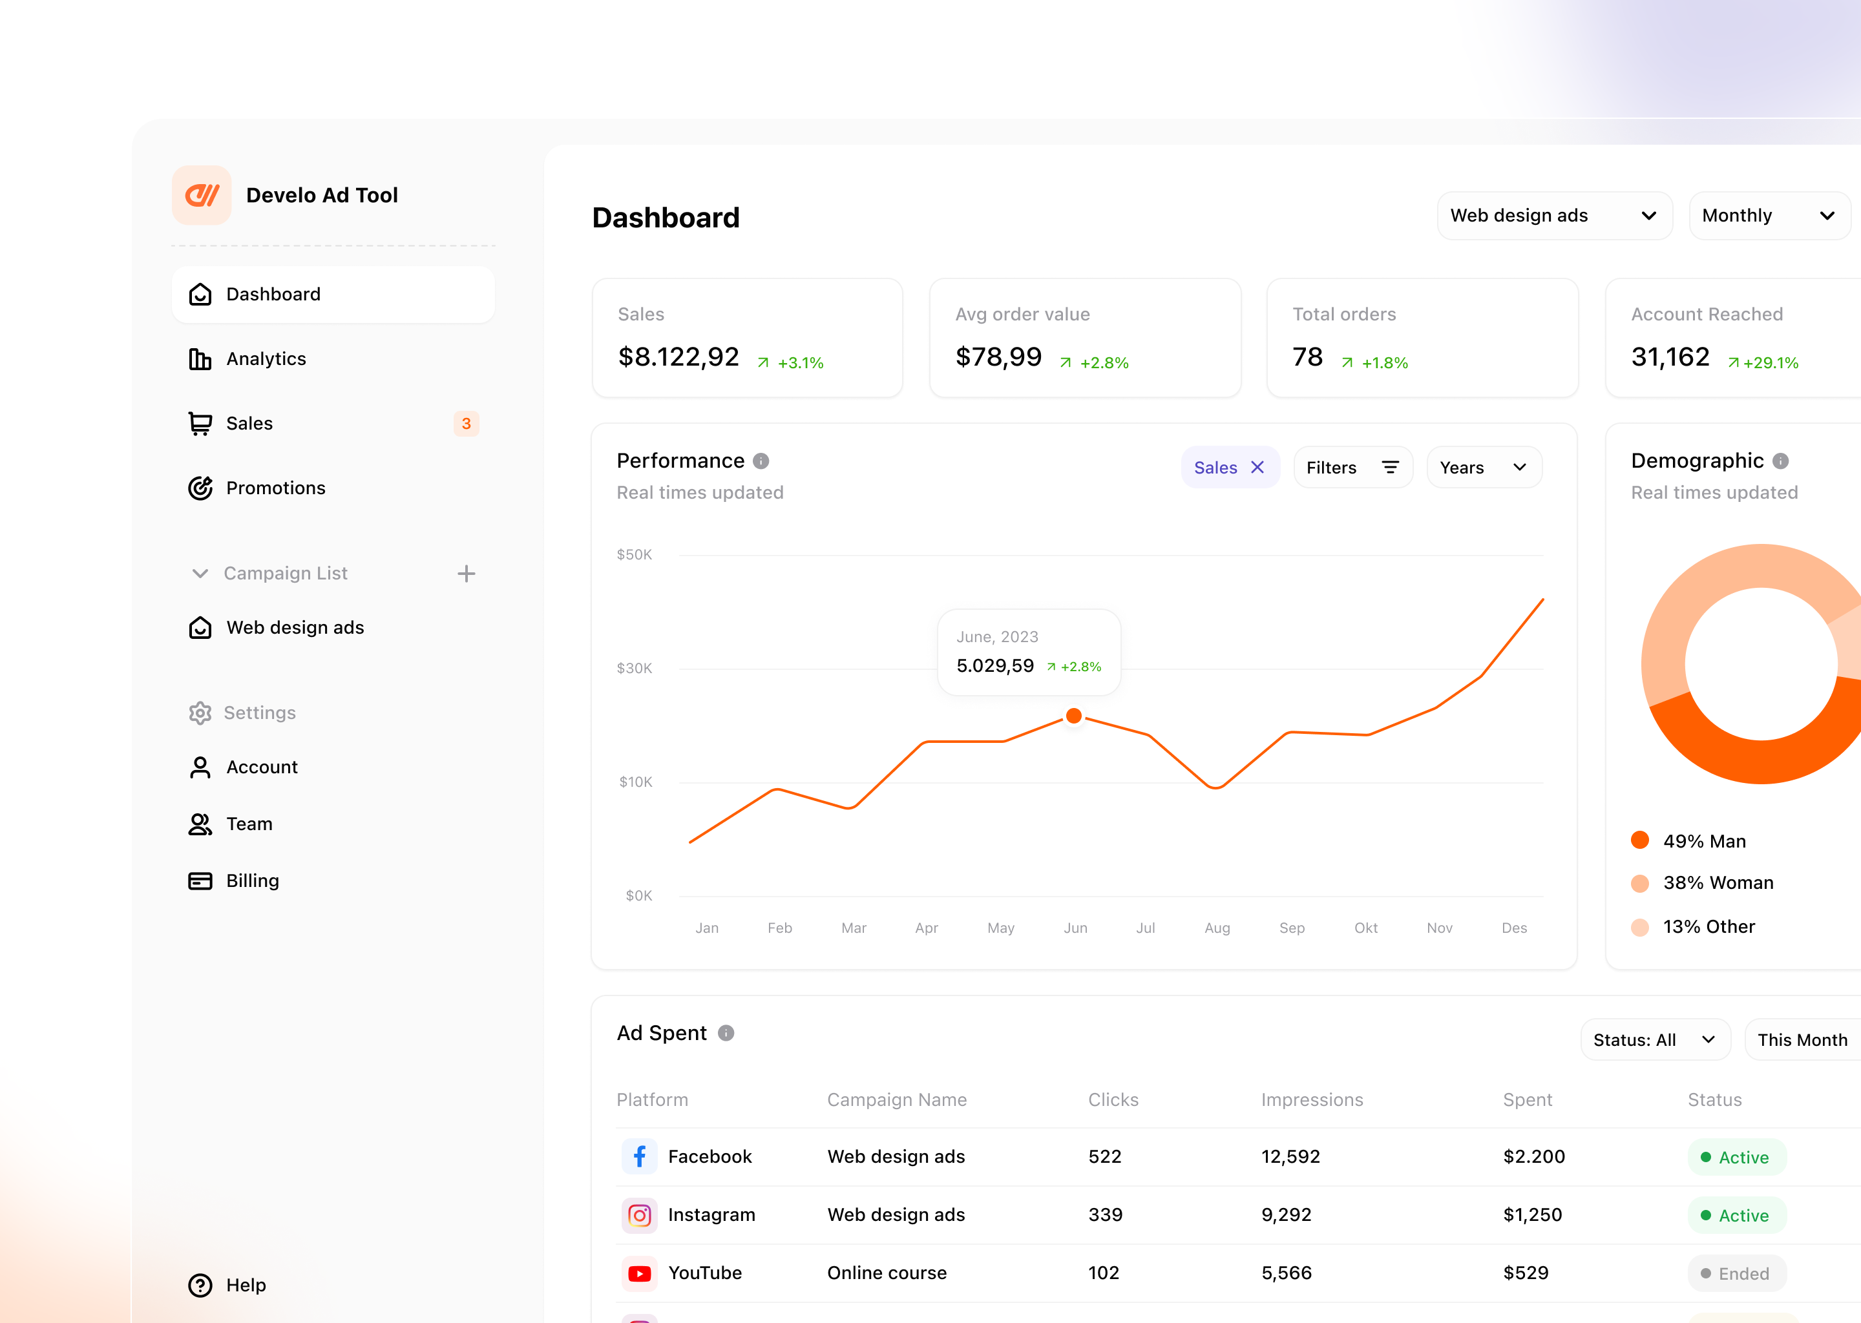Open the Team menu item
The height and width of the screenshot is (1323, 1861).
(333, 824)
